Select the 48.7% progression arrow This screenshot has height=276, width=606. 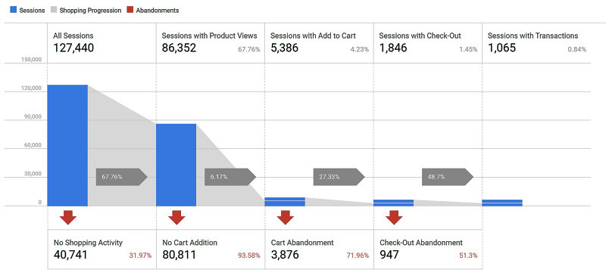448,177
